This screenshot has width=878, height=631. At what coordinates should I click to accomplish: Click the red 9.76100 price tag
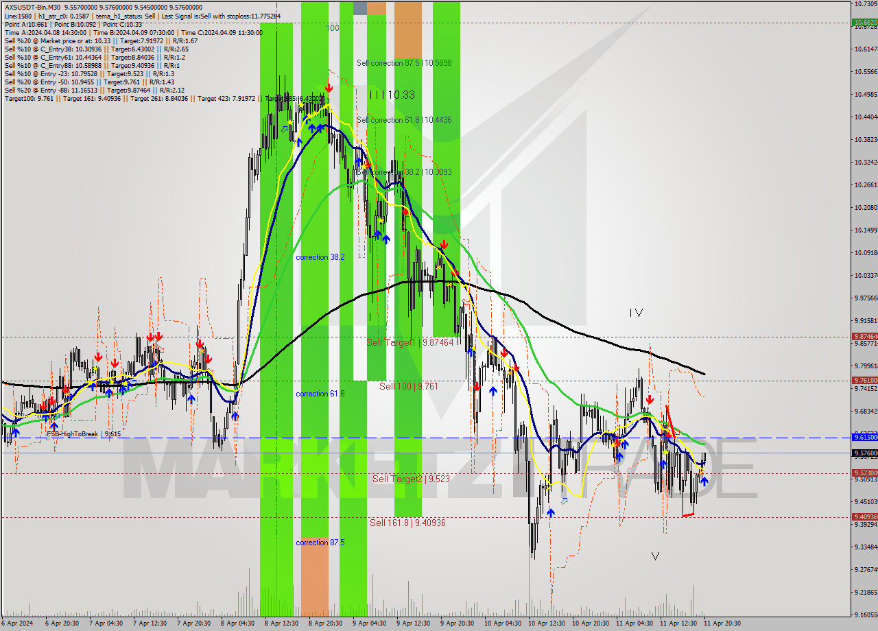click(x=864, y=380)
